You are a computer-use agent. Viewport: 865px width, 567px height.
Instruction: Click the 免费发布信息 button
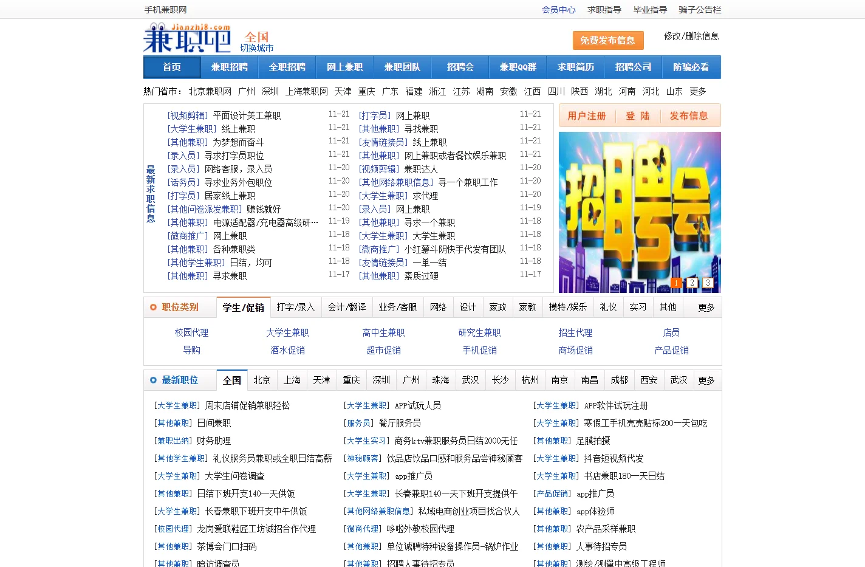[607, 40]
